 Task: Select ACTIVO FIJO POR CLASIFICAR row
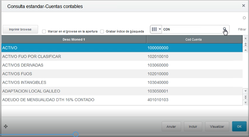point(122,57)
